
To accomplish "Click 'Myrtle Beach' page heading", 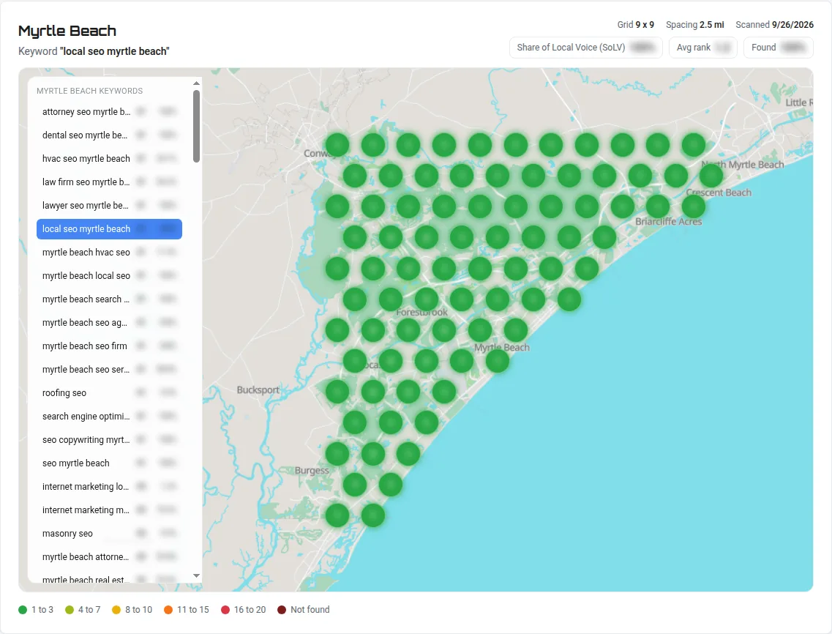I will pyautogui.click(x=67, y=31).
